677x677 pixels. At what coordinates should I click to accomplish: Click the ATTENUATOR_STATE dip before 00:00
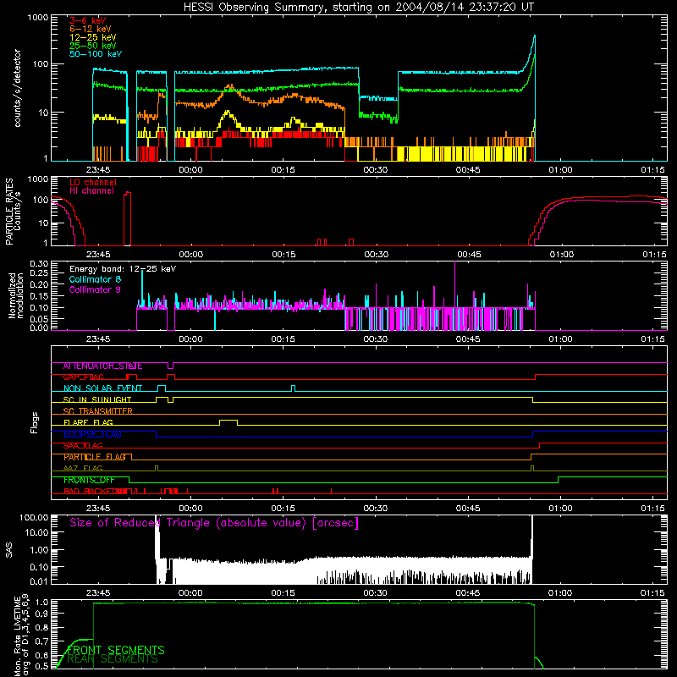click(x=171, y=366)
